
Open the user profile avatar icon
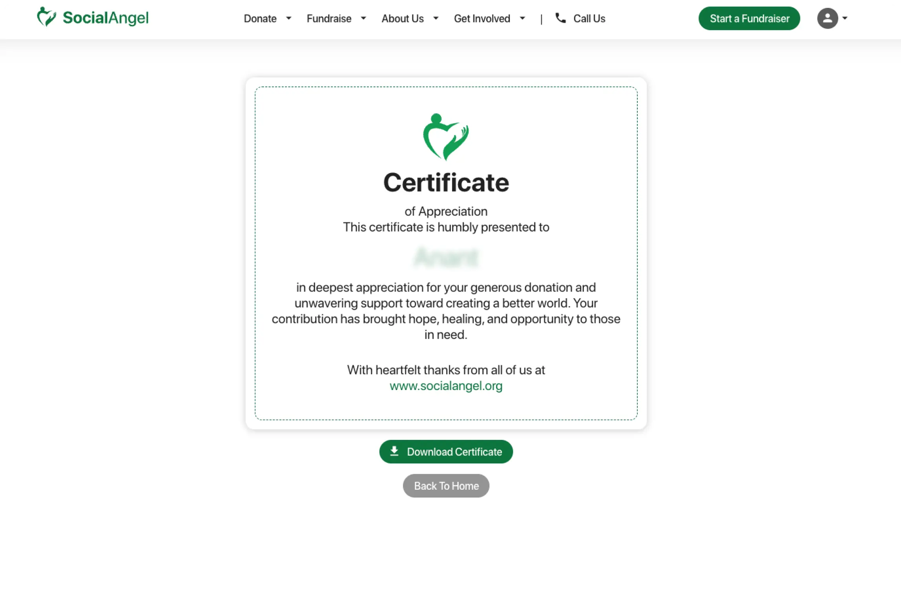[x=827, y=18]
